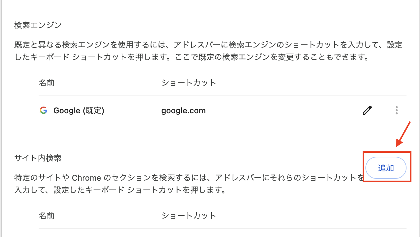Edit the Google search engine with pencil icon
The width and height of the screenshot is (420, 237).
(x=367, y=110)
